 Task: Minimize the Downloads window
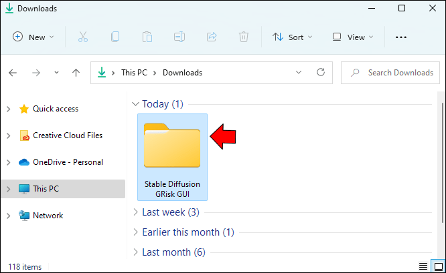(372, 8)
